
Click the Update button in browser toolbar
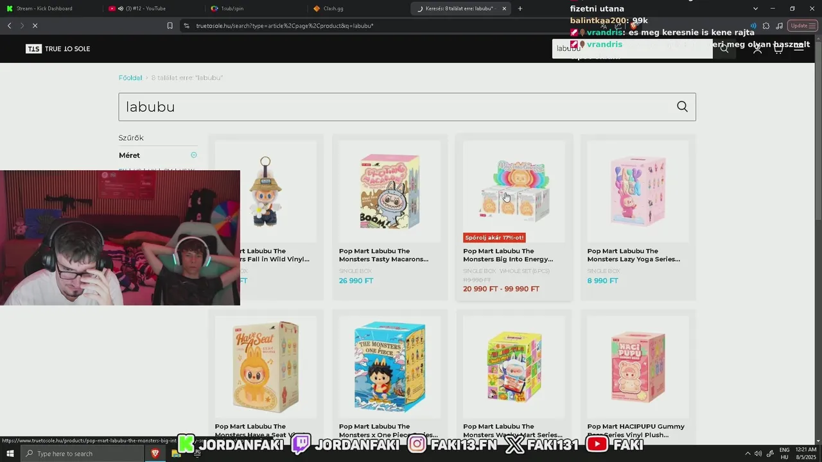(x=802, y=26)
